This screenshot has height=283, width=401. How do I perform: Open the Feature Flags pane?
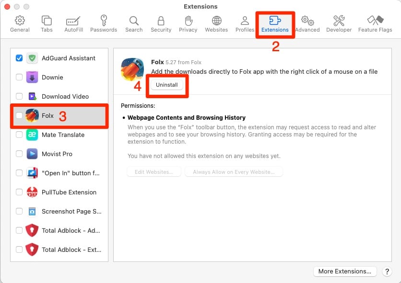[x=375, y=24]
